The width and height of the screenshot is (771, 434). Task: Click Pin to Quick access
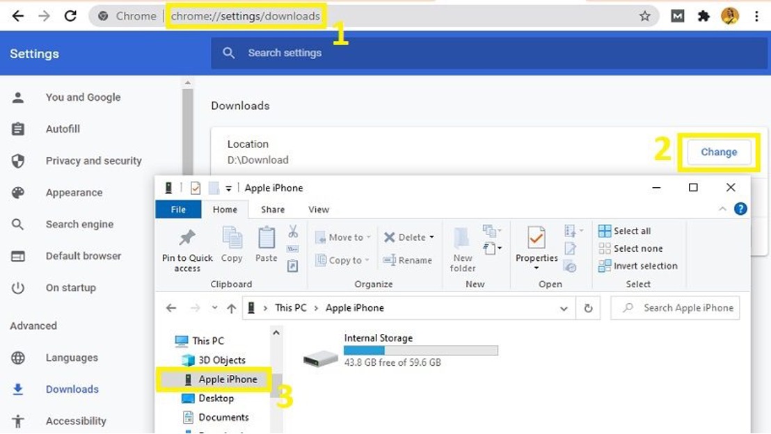[x=187, y=250]
